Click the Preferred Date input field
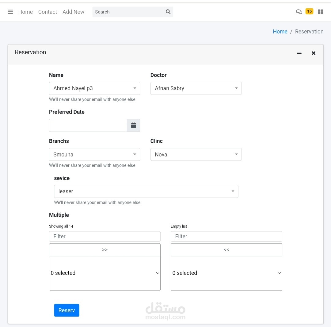 [x=88, y=125]
